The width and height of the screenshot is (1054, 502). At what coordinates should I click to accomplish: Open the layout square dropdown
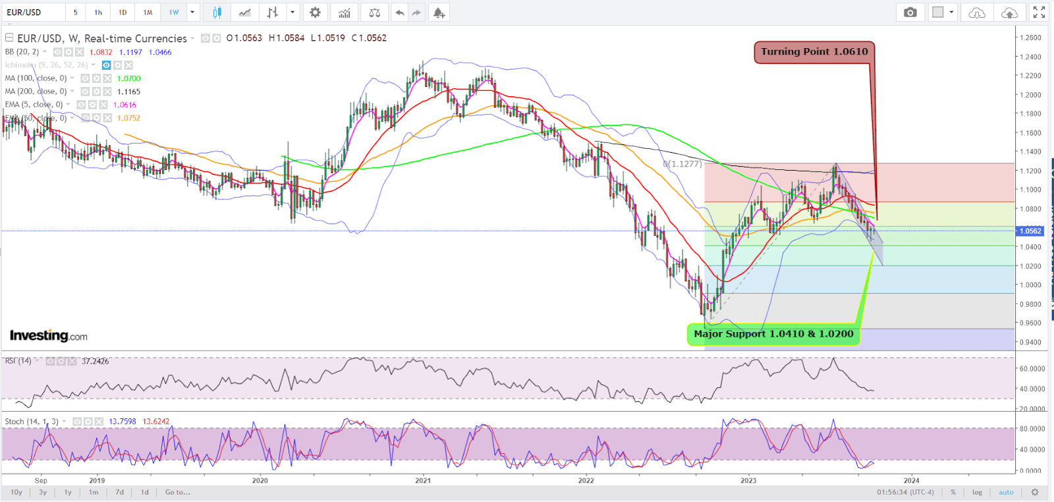pyautogui.click(x=943, y=13)
